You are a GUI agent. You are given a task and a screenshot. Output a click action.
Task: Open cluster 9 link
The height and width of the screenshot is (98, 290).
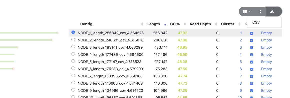pyautogui.click(x=241, y=91)
